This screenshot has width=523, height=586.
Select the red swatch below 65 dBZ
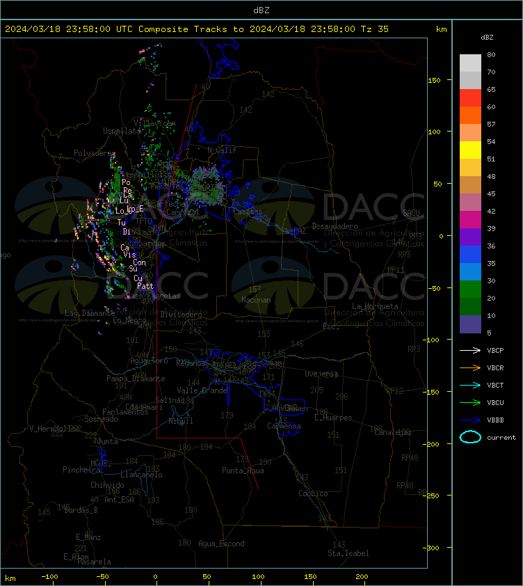coord(470,98)
